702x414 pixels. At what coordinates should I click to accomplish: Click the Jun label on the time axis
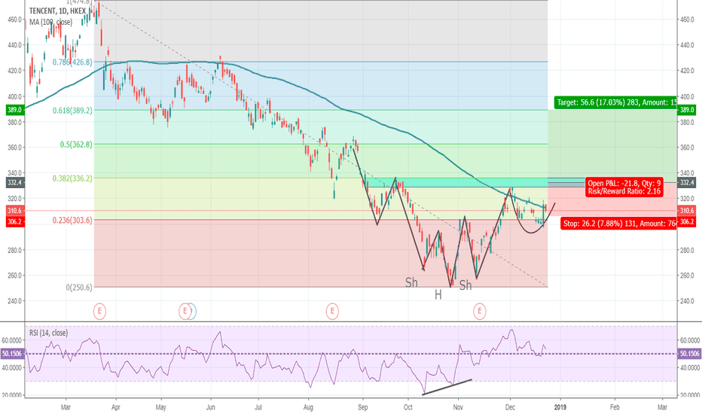(210, 406)
